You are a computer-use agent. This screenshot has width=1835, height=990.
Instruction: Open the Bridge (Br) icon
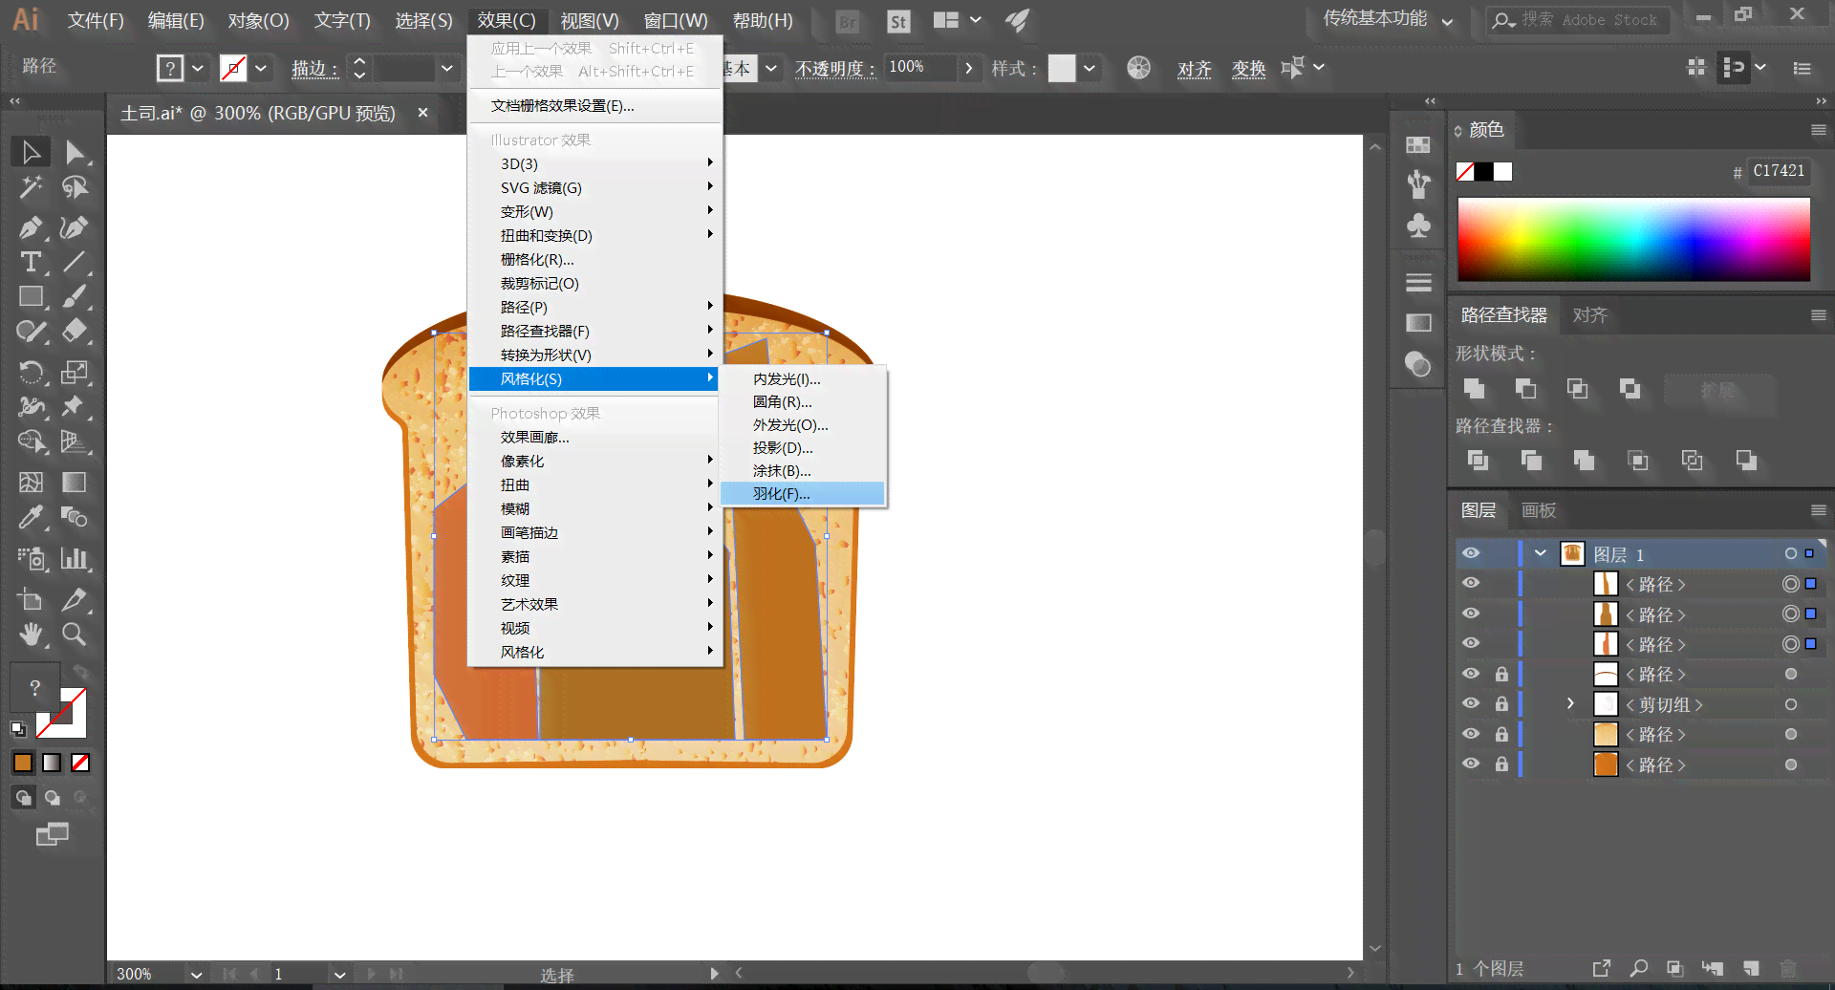[x=848, y=21]
